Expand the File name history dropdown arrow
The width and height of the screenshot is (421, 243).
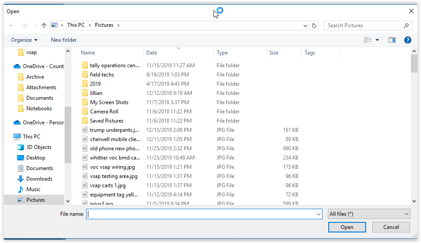pos(319,214)
